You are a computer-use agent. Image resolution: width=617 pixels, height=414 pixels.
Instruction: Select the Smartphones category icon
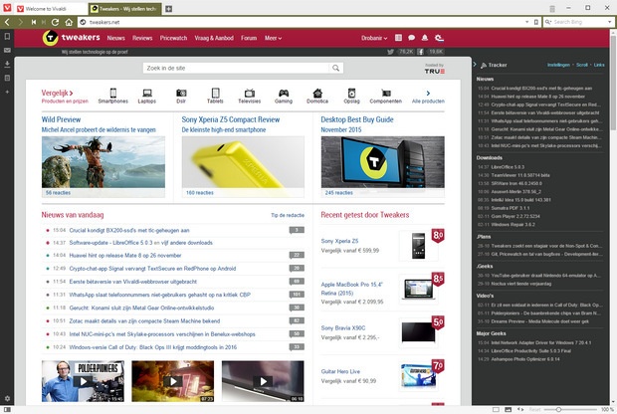(112, 93)
